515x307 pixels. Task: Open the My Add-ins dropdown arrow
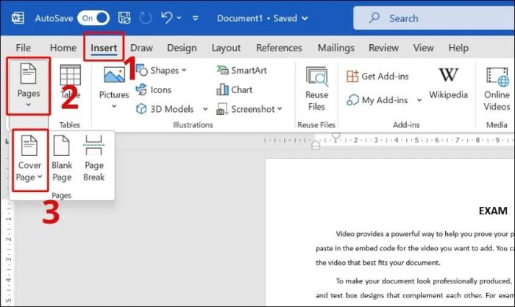[x=419, y=100]
